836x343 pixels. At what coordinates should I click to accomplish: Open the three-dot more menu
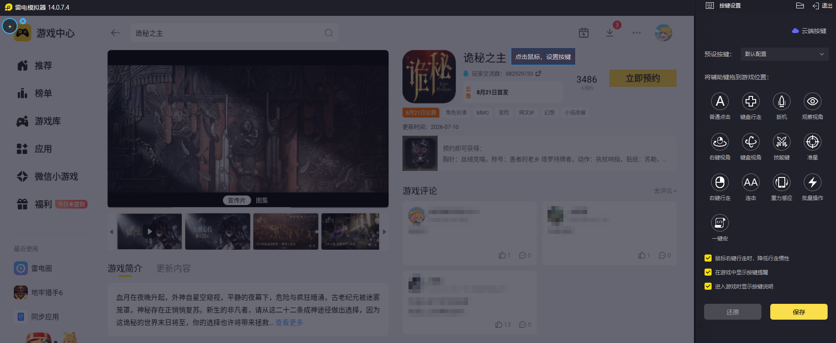click(x=637, y=33)
